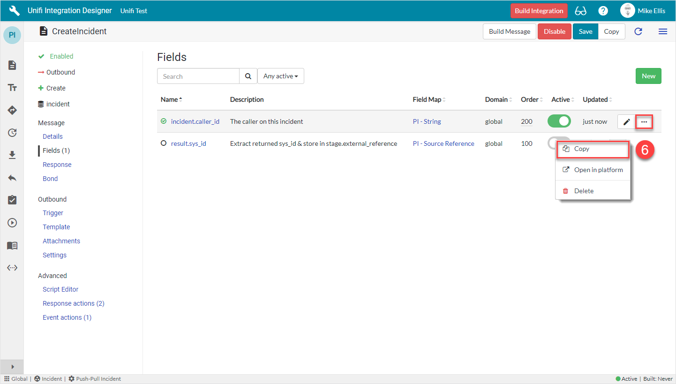Click the green New button

(x=648, y=76)
